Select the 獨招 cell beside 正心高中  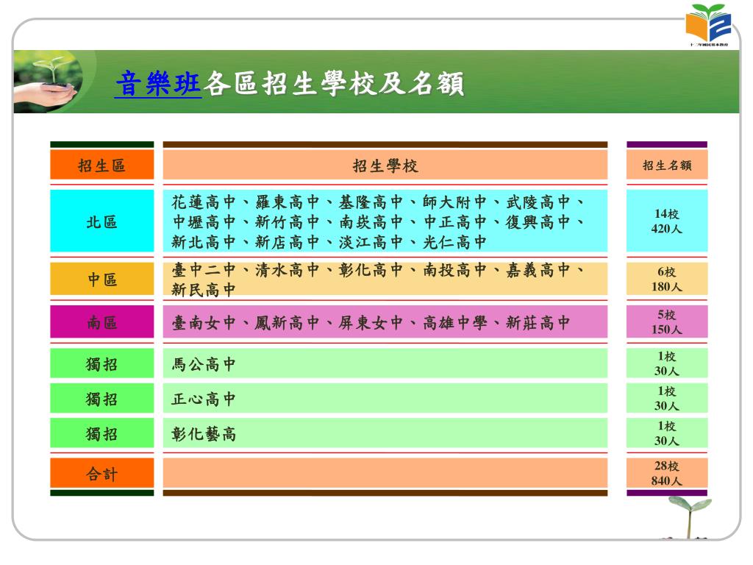(101, 398)
